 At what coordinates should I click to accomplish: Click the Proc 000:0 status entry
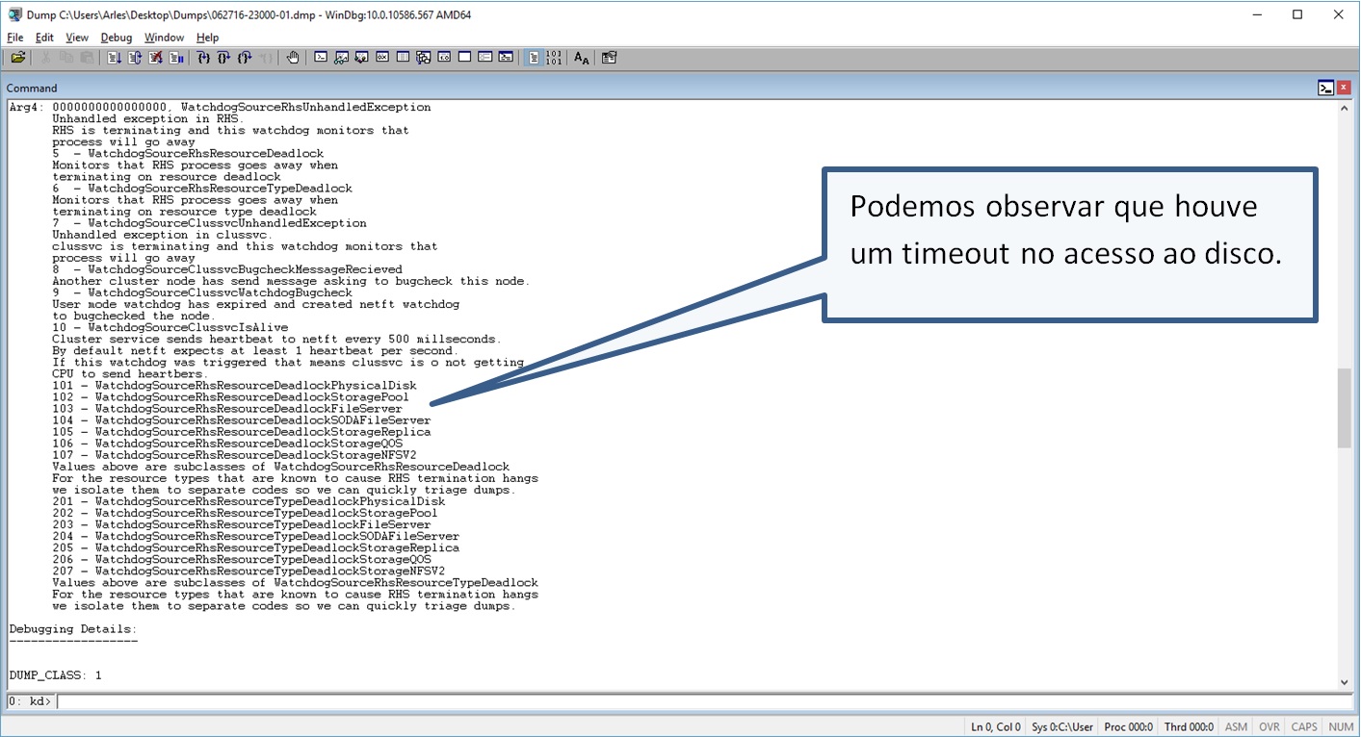(1130, 727)
